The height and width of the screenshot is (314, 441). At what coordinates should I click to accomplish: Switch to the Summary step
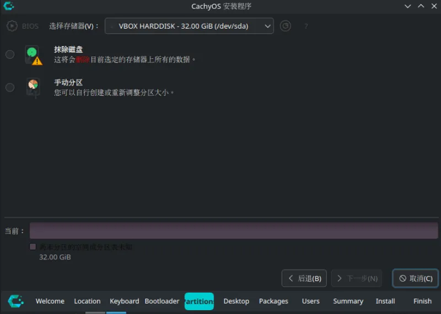[x=348, y=301]
